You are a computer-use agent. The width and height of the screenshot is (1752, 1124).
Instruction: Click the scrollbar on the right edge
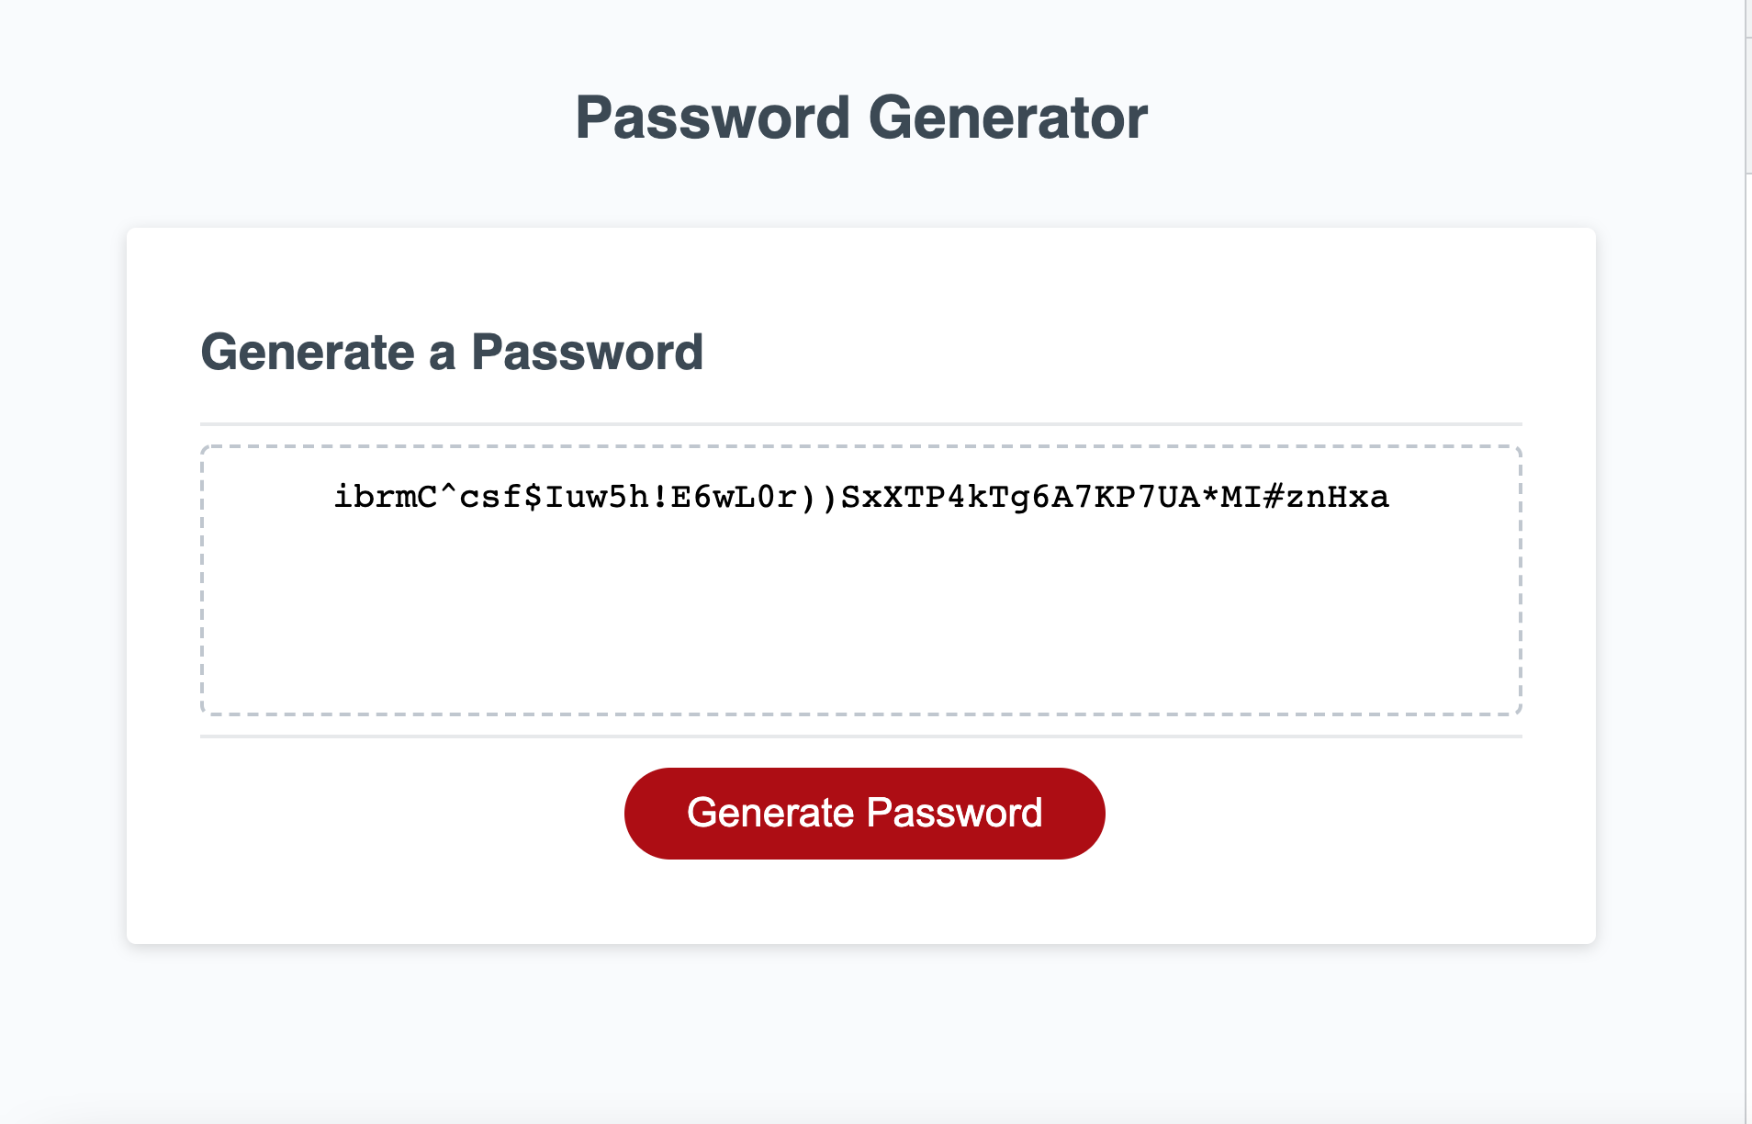(1745, 92)
